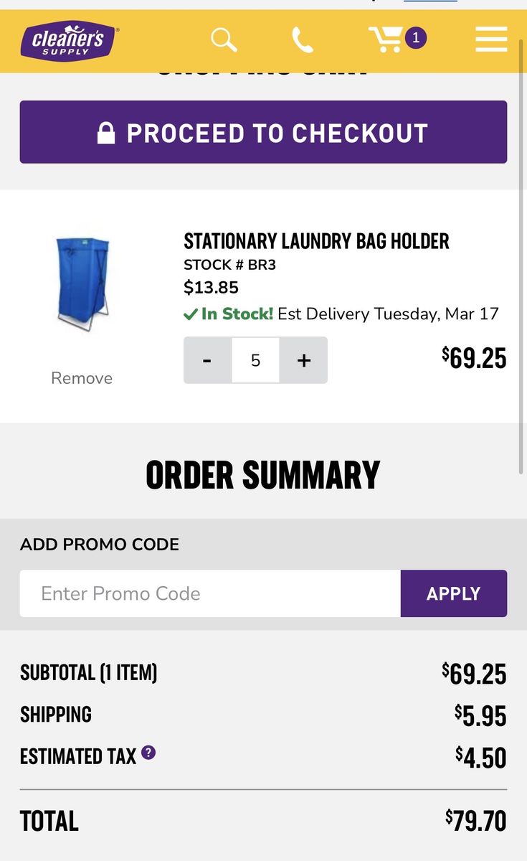Decrease quantity with the minus button

[207, 360]
